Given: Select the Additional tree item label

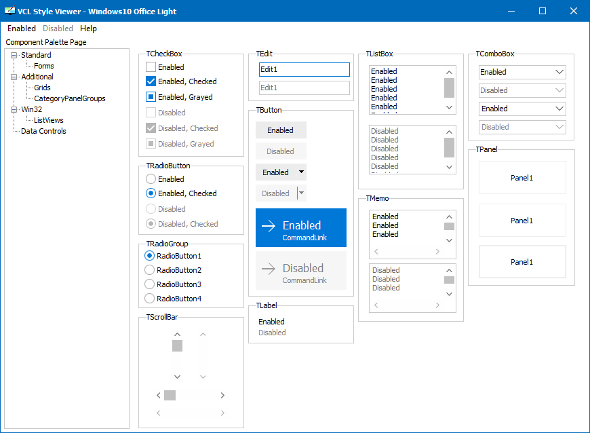Looking at the screenshot, I should coord(37,77).
